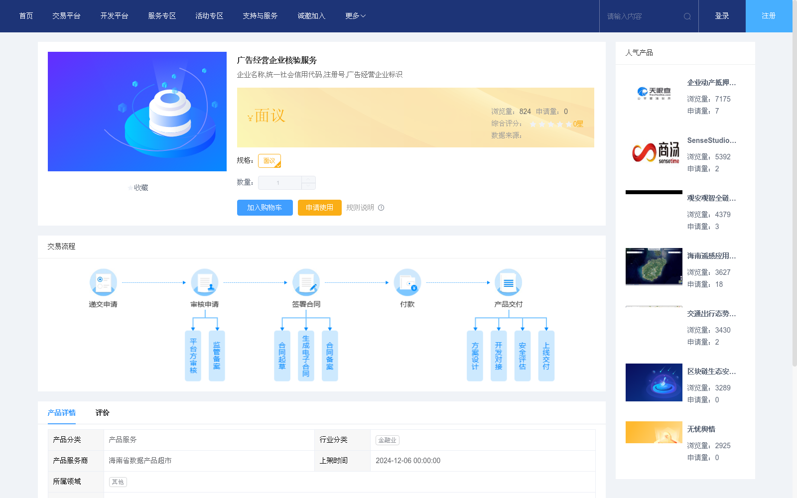Image resolution: width=797 pixels, height=498 pixels.
Task: Open the 海南遥感应用 product link
Action: (x=711, y=256)
